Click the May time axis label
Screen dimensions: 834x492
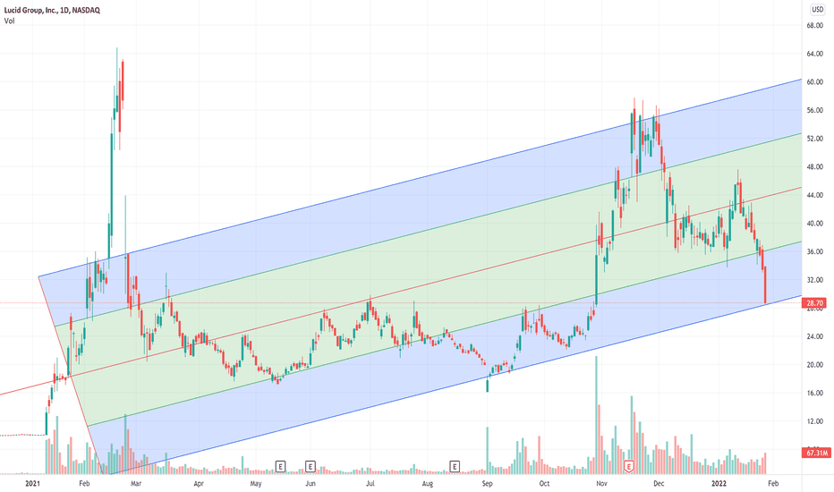pos(256,483)
